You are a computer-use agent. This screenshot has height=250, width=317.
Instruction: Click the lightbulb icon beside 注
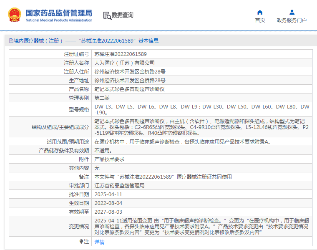click(x=81, y=242)
